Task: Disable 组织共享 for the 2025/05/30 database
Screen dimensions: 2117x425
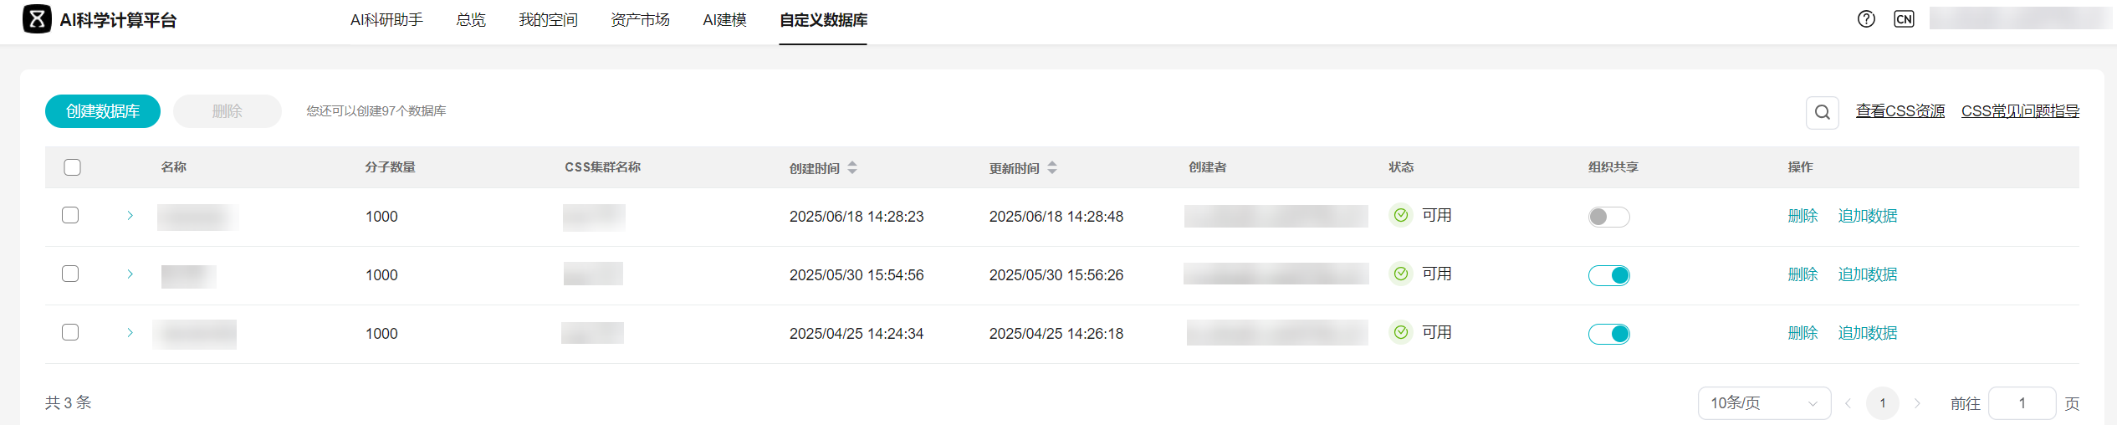Action: pyautogui.click(x=1608, y=275)
